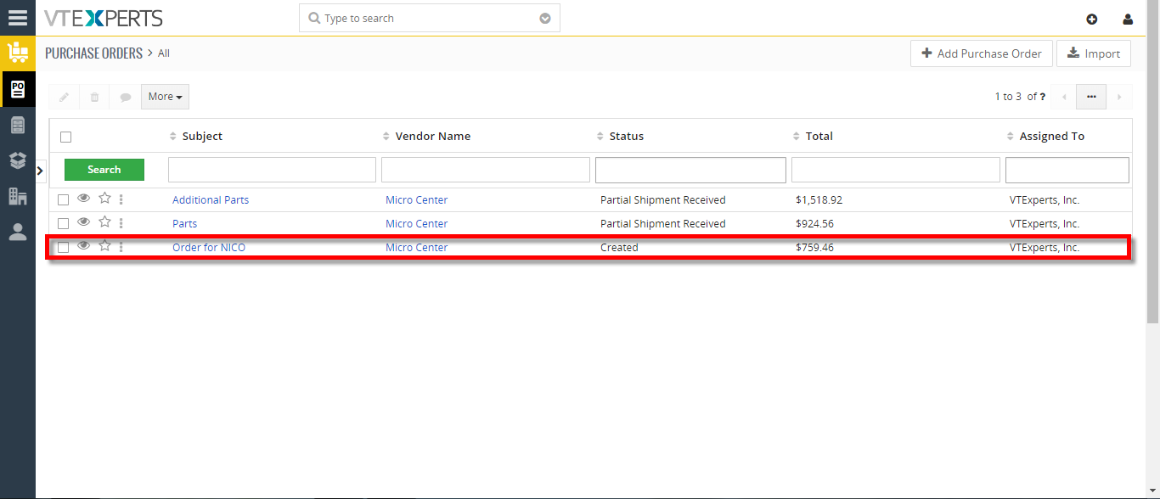Toggle the select-all records checkbox
1160x499 pixels.
point(66,137)
